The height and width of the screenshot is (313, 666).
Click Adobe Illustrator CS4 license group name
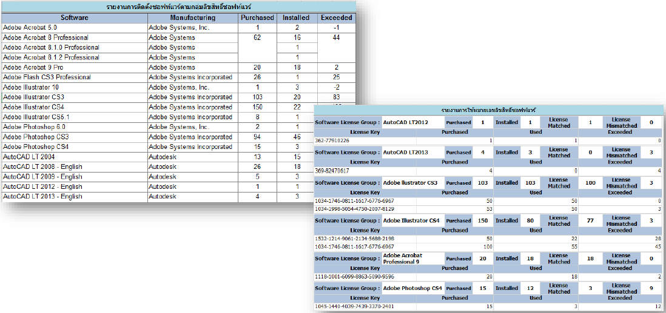click(411, 220)
